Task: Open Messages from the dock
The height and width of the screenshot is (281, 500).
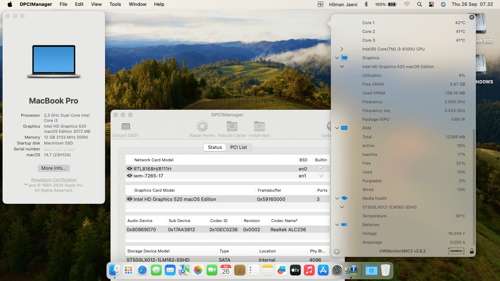Action: [156, 270]
